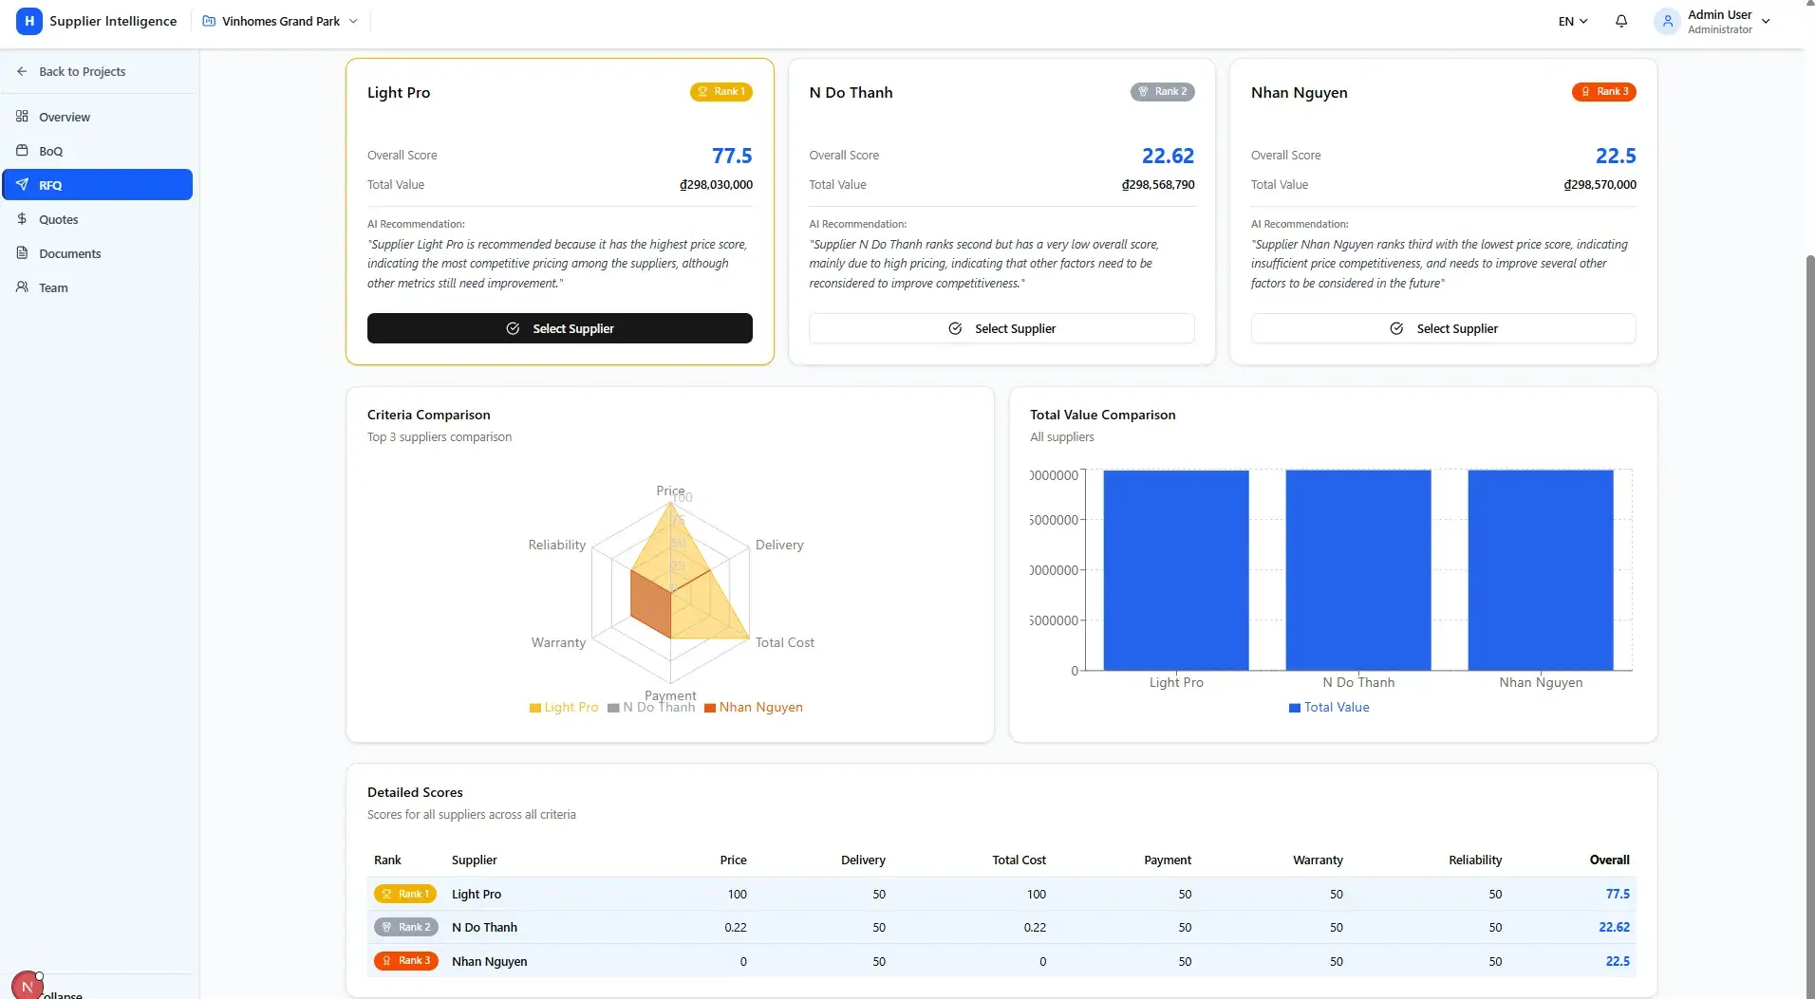Open the EN language dropdown
The width and height of the screenshot is (1815, 999).
(1572, 20)
